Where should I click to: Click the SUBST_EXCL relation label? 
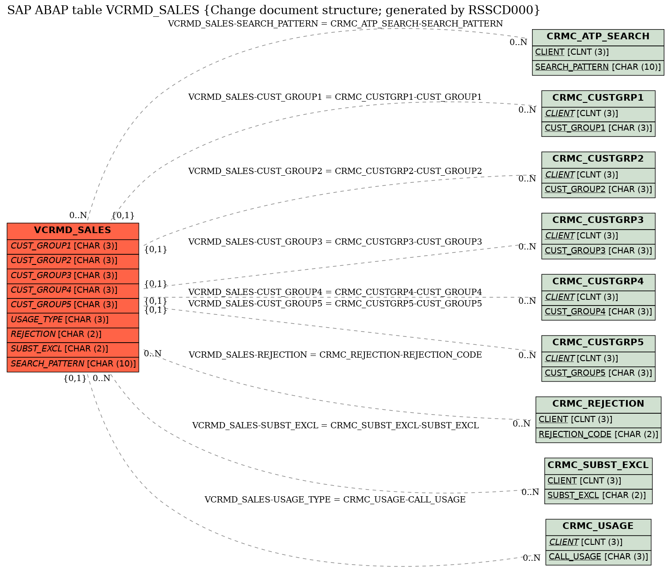coord(335,426)
